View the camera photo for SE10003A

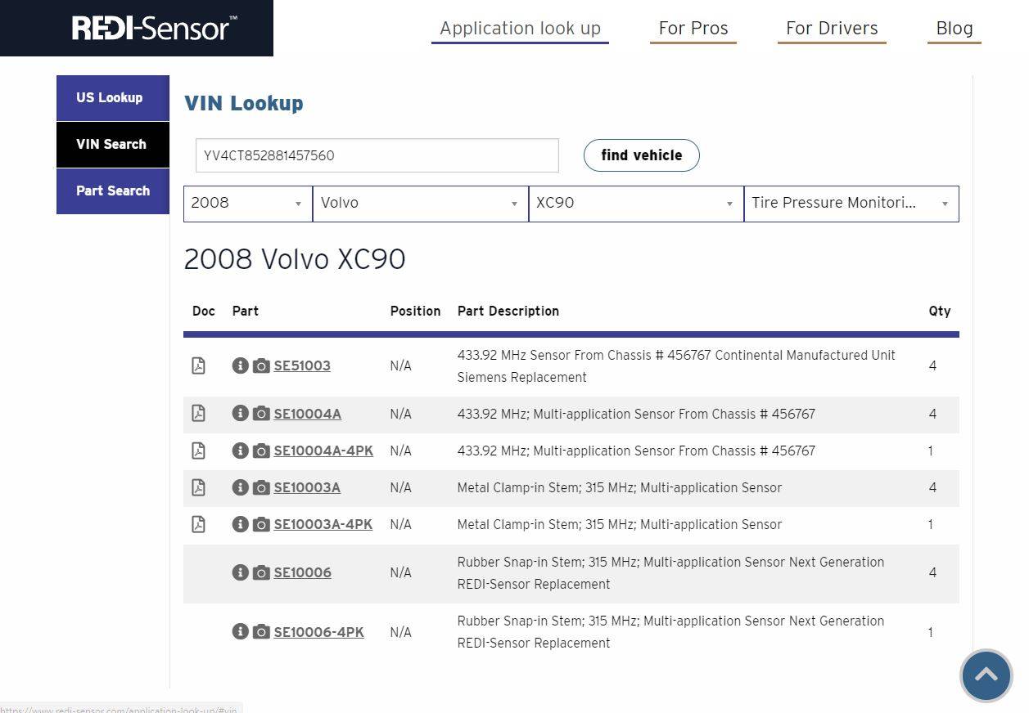pos(261,487)
